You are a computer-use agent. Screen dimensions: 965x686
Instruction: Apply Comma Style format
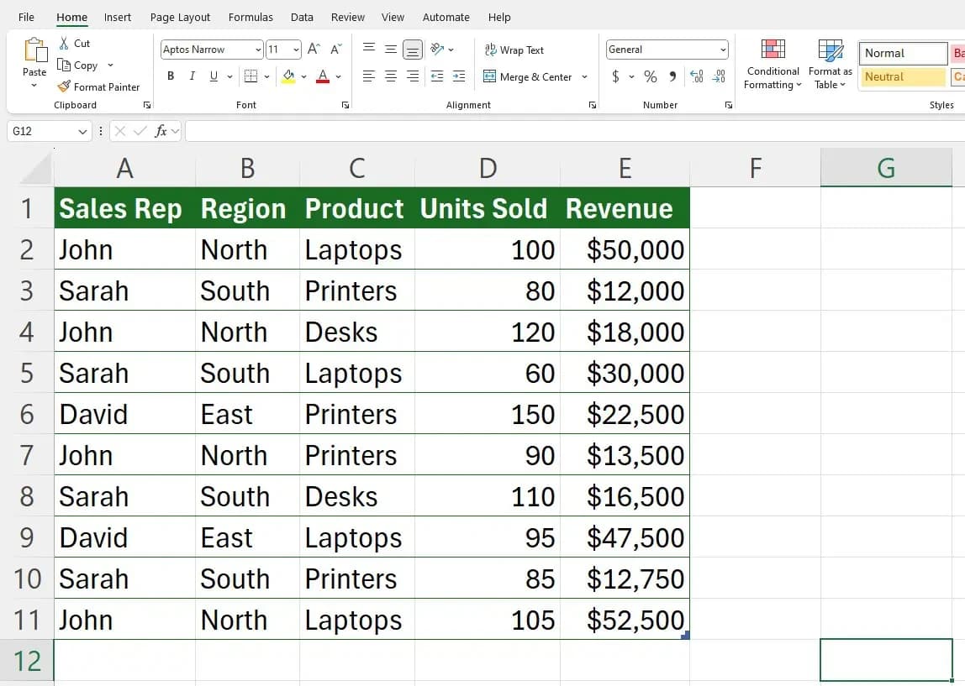point(672,76)
